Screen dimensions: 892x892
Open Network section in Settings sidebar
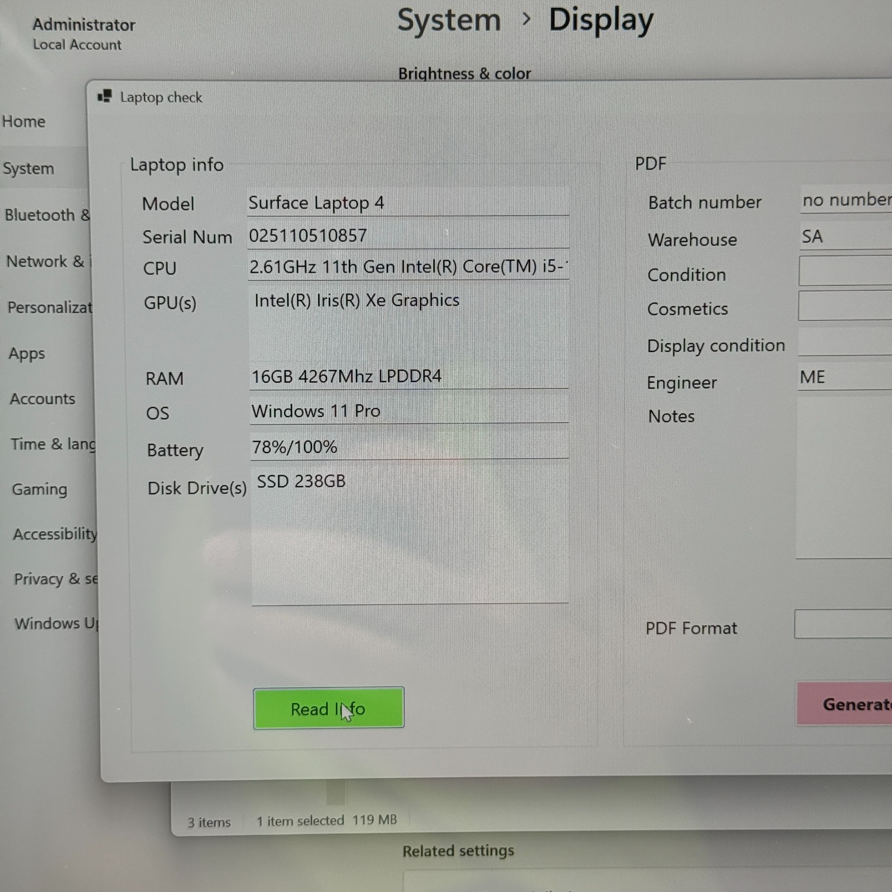coord(49,261)
